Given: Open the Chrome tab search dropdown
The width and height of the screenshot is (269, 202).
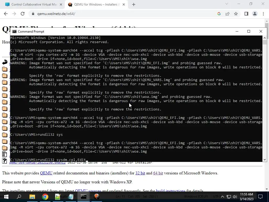Looking at the screenshot, I should point(227,4).
